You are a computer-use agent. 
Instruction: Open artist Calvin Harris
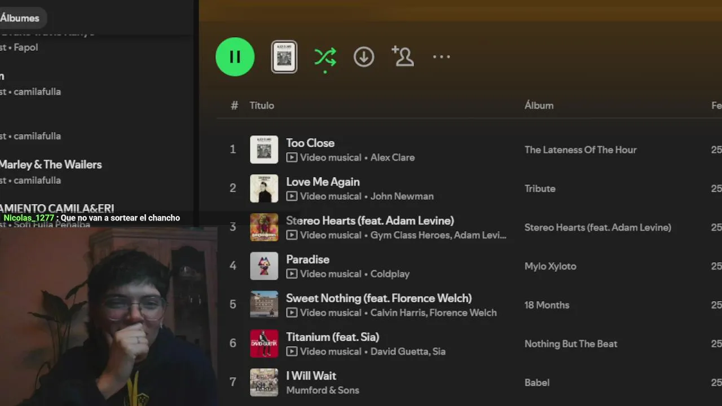(399, 313)
